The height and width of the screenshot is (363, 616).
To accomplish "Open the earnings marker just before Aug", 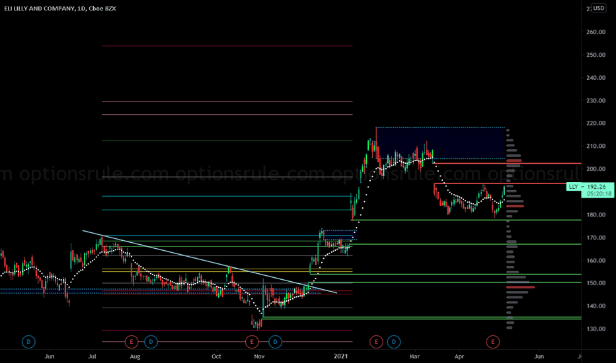I will point(132,342).
